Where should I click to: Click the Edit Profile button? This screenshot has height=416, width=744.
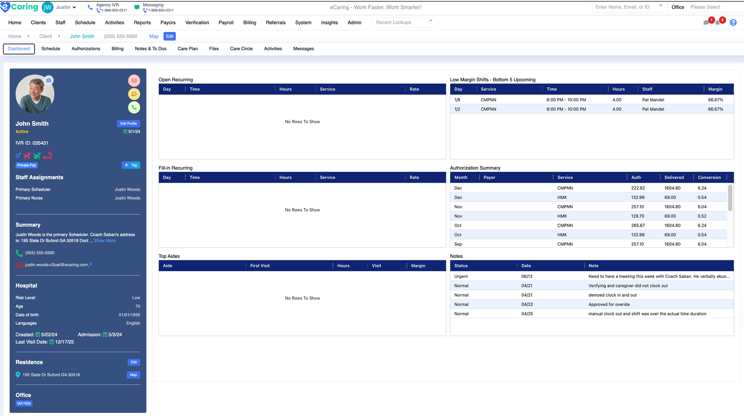click(x=128, y=123)
